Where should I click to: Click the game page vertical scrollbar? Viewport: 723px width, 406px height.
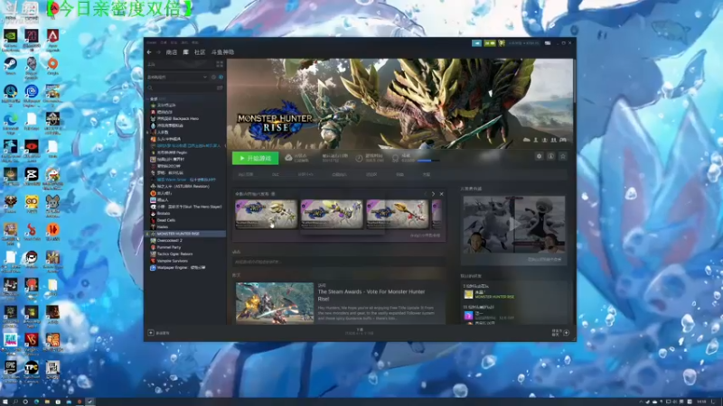574,83
